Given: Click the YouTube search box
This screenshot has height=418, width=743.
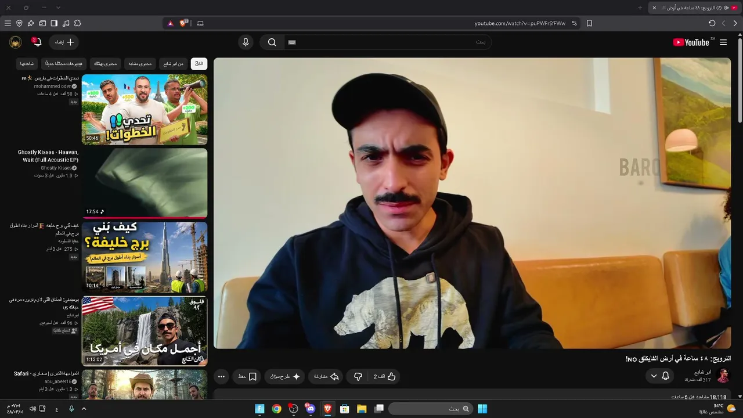Looking at the screenshot, I should 388,42.
